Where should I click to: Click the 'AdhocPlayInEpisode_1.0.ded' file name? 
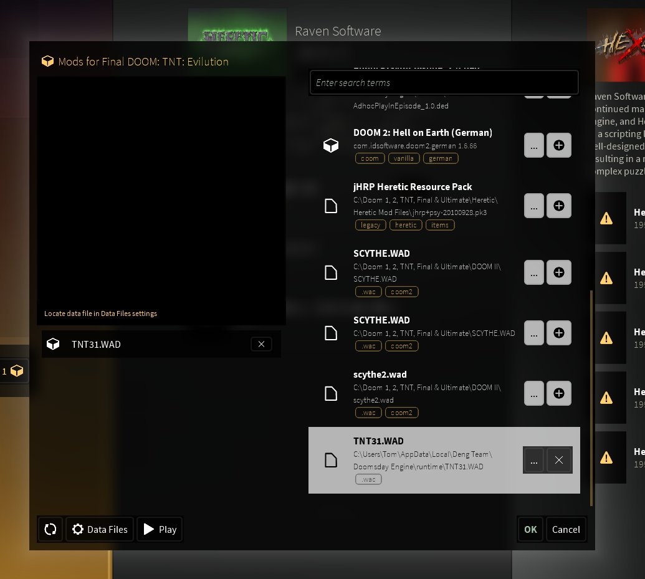[x=401, y=106]
